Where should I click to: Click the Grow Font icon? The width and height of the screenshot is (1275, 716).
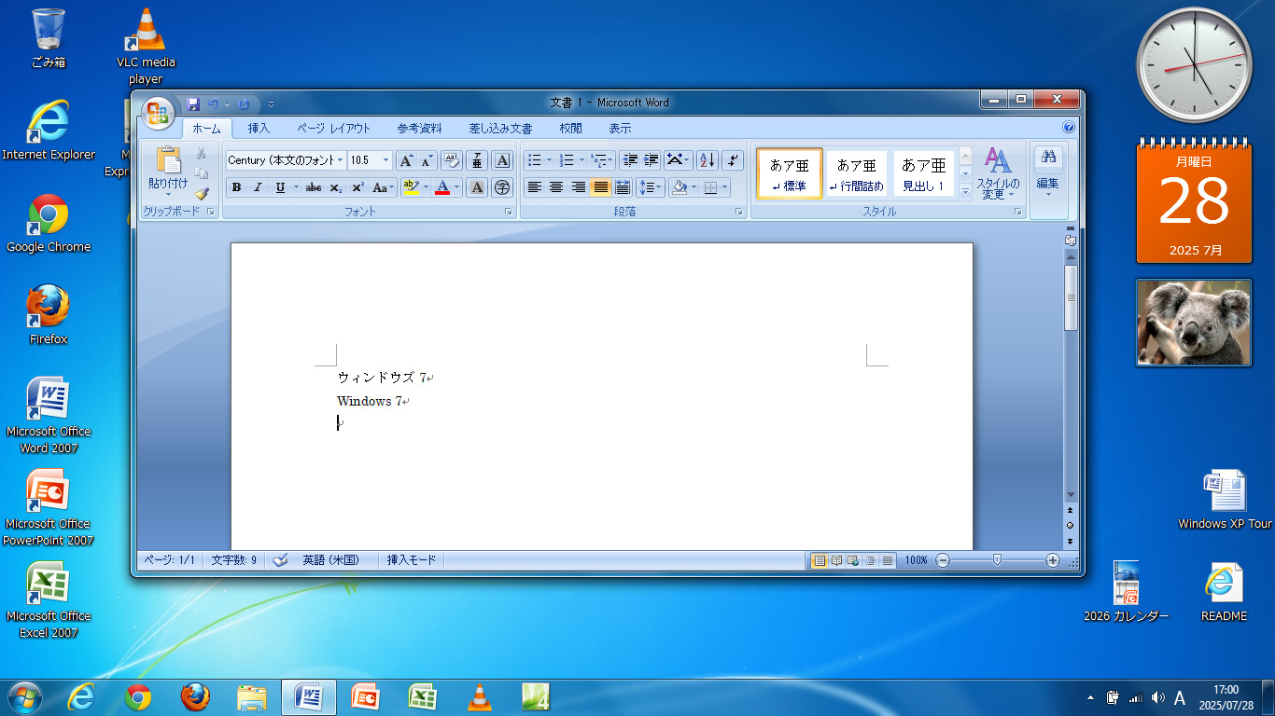pos(406,160)
